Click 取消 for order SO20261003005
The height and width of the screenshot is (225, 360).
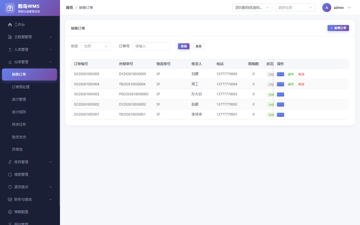pos(301,74)
